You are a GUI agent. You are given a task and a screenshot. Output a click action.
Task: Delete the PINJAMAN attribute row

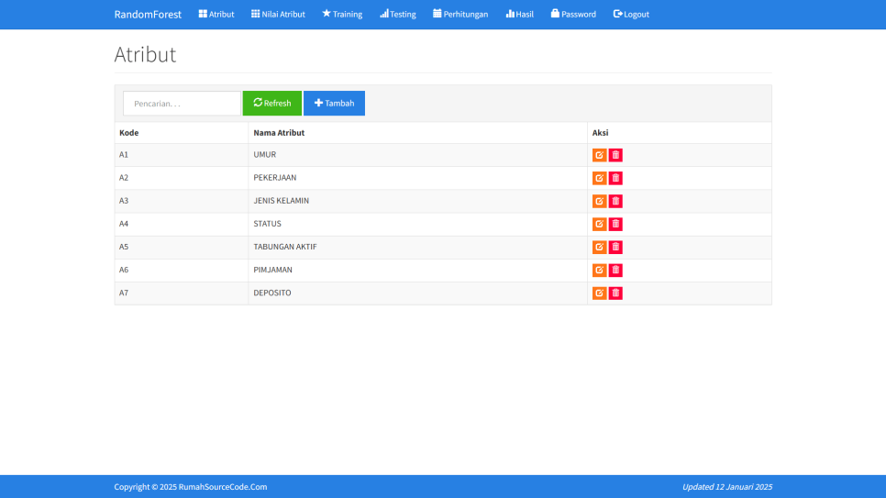pos(615,270)
